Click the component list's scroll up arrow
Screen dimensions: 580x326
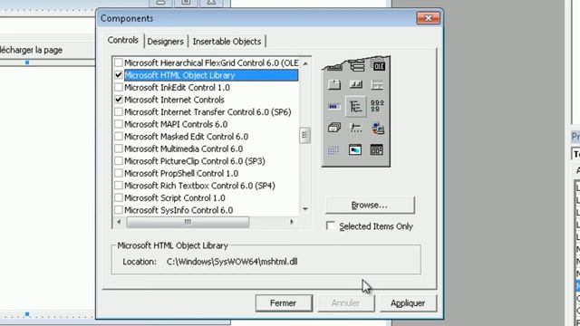(x=305, y=64)
